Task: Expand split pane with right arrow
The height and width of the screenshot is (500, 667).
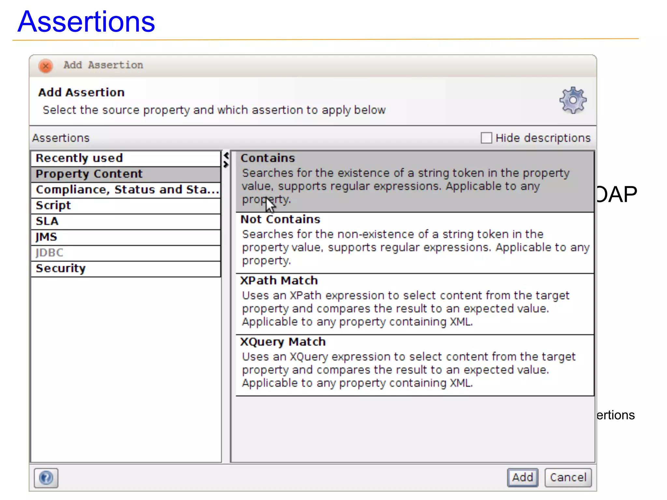Action: [226, 164]
